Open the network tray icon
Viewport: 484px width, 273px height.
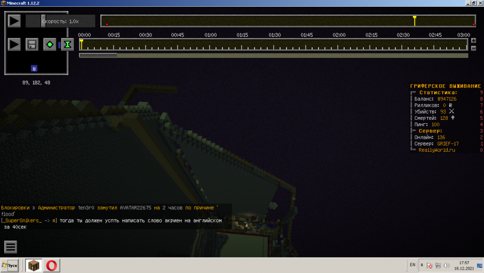click(438, 265)
